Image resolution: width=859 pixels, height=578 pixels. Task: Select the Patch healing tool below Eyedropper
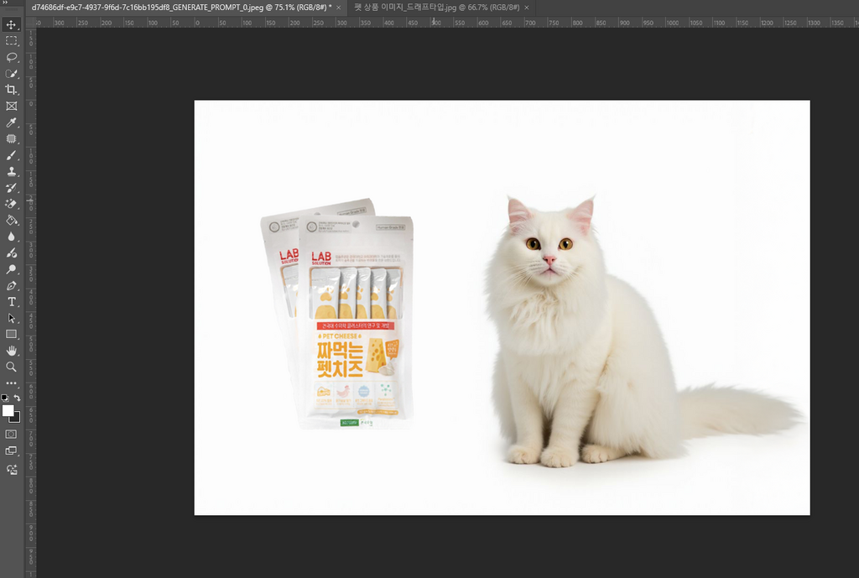[11, 139]
